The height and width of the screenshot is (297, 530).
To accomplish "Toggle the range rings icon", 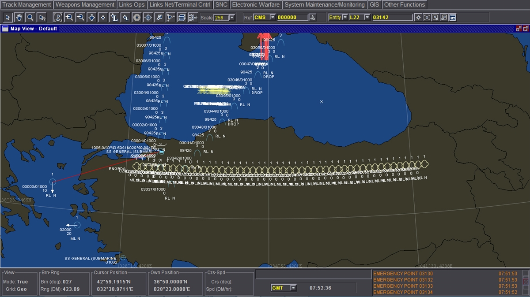I will 137,18.
